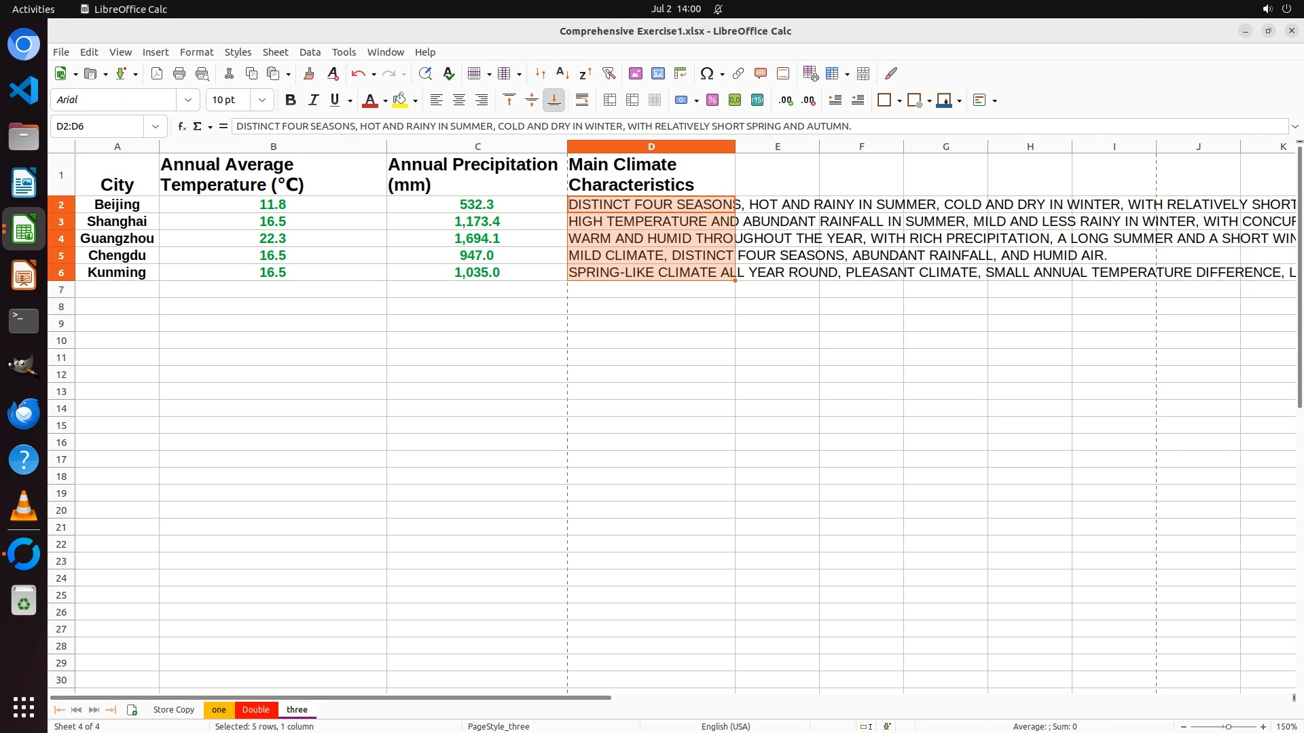1304x733 pixels.
Task: Click the Clone Formatting paintbrush icon
Action: point(309,73)
